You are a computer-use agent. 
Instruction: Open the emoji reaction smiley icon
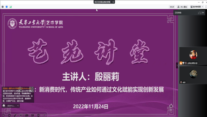4,106
